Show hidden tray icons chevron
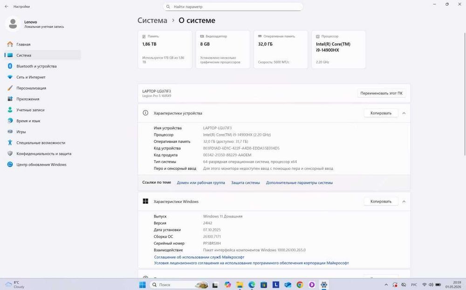Screen dimensions: 466x290 [386, 285]
